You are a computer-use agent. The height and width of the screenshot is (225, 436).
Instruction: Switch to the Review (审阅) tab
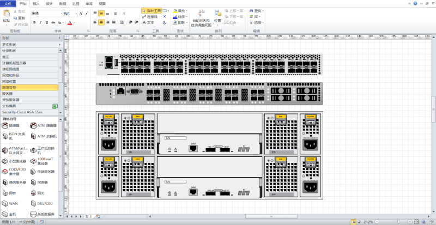(x=89, y=4)
